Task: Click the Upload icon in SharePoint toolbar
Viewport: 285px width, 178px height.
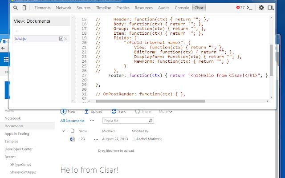Action: pos(86,112)
